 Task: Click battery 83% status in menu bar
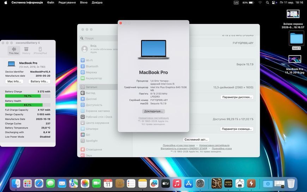click(248, 2)
